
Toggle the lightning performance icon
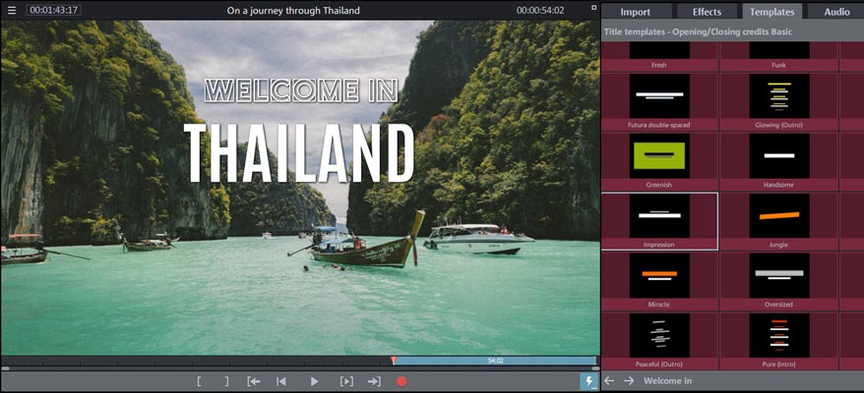click(x=588, y=381)
